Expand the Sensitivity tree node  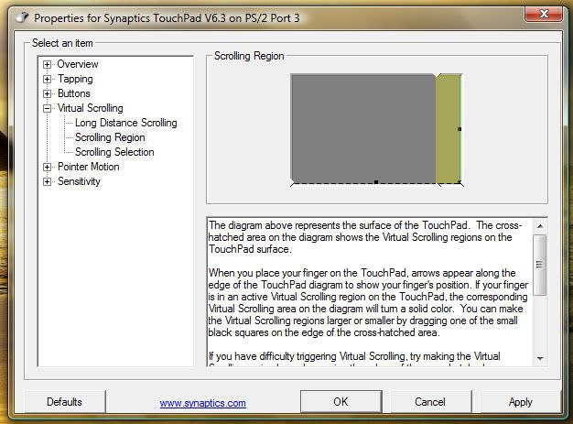click(47, 181)
